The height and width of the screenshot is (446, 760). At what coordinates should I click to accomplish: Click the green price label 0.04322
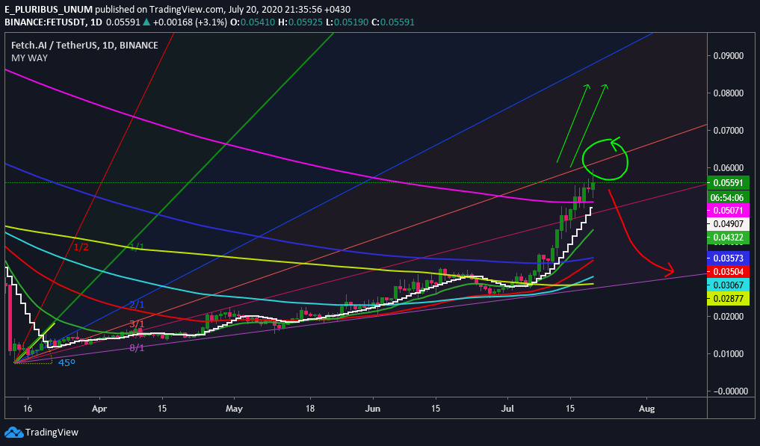click(729, 238)
